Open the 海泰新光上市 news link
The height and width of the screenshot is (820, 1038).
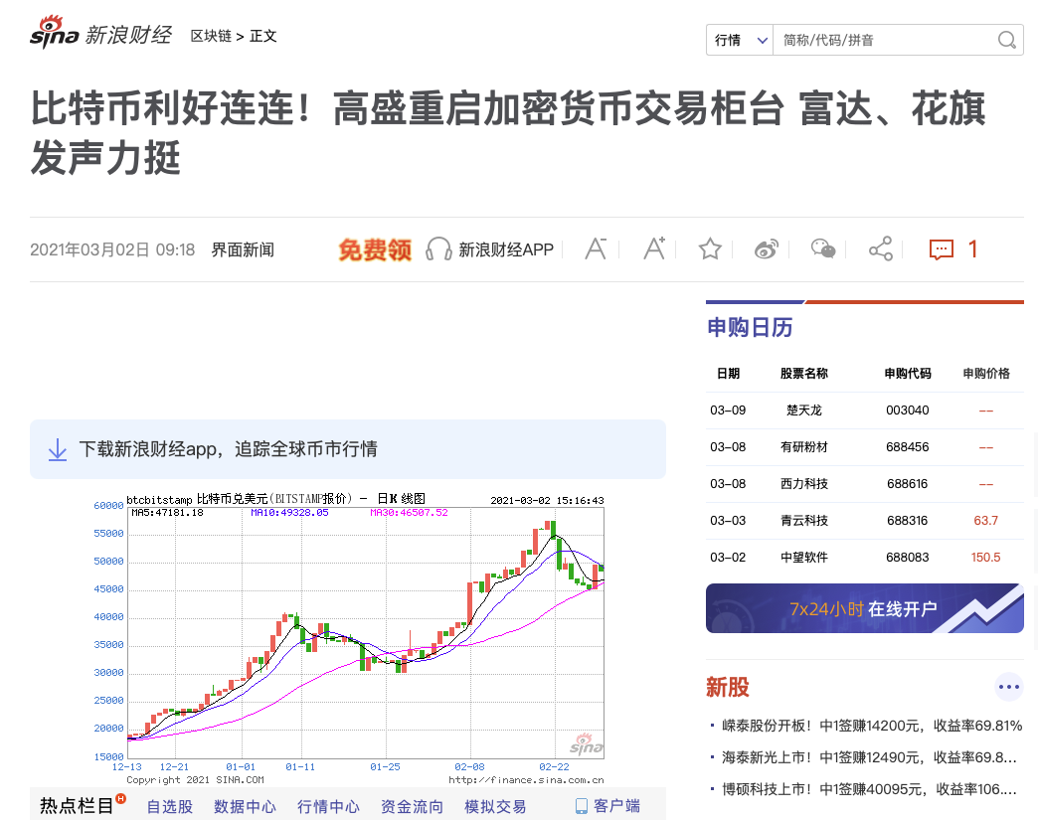[869, 757]
